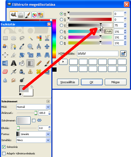Pick the Pencil tool
131x157 pixels.
tap(39, 63)
